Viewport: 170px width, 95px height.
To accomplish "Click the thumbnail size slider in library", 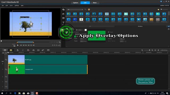I will pos(164,9).
